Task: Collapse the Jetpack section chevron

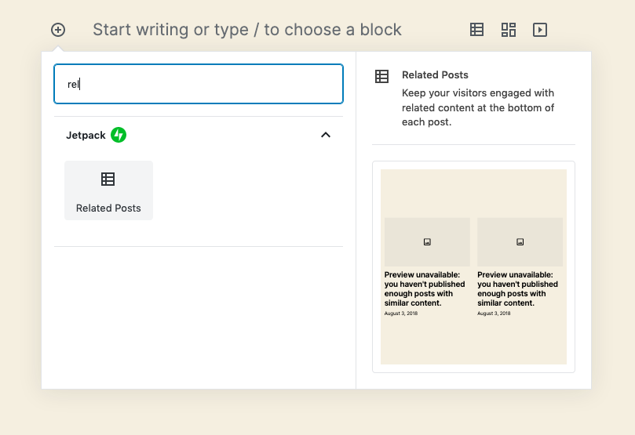Action: click(x=326, y=135)
